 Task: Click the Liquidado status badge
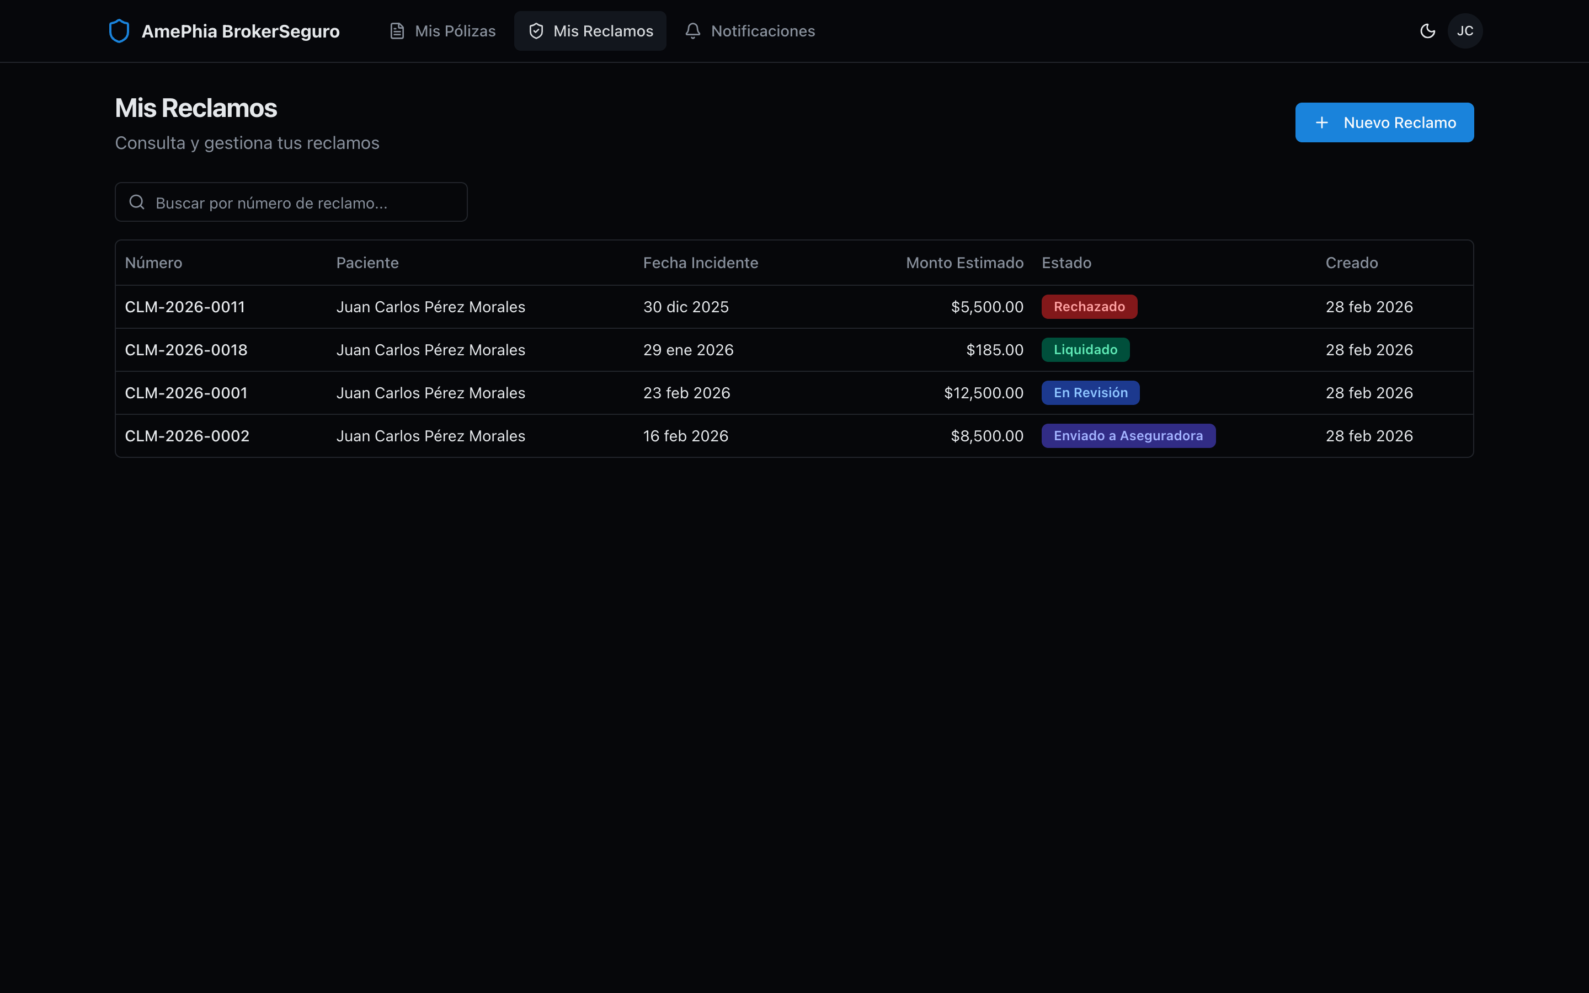click(x=1085, y=350)
